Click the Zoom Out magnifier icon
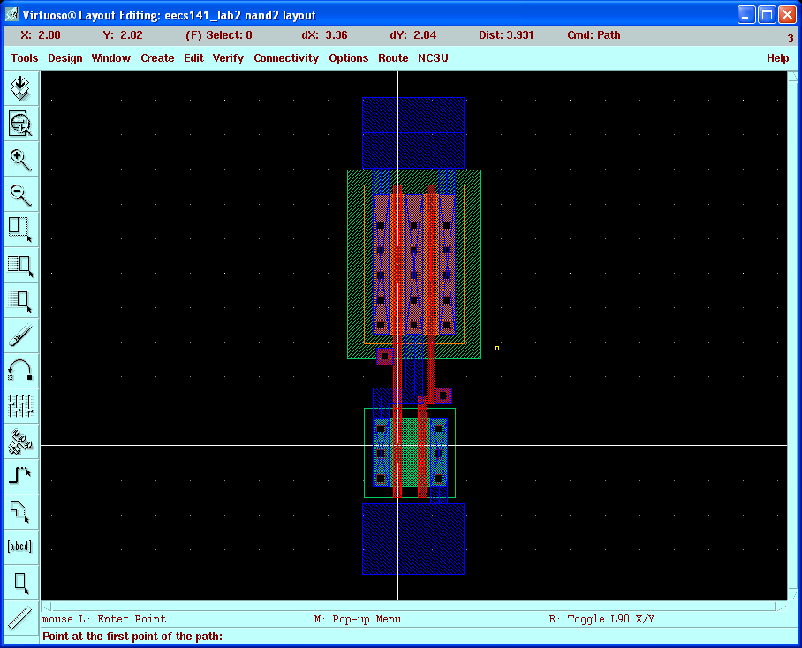802x648 pixels. pyautogui.click(x=20, y=194)
